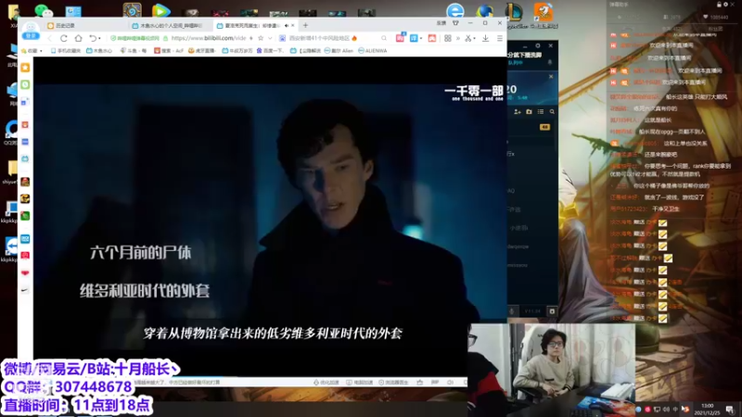
Task: Expand the screenshot tool dropdown arrow
Action: (x=475, y=38)
